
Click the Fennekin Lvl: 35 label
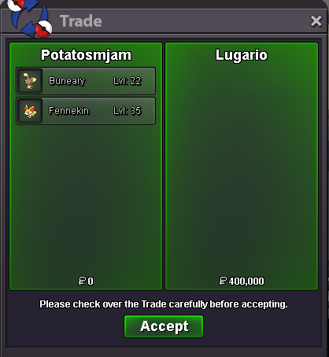point(128,111)
